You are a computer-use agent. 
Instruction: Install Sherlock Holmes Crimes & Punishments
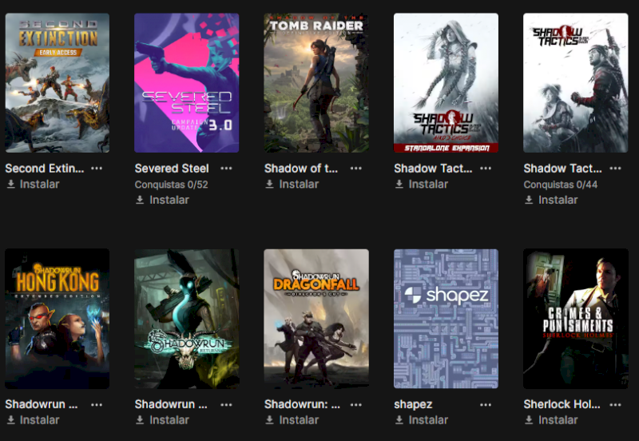tap(551, 419)
